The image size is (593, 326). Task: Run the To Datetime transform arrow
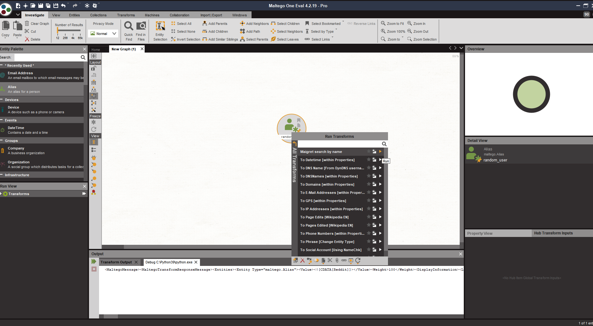380,160
